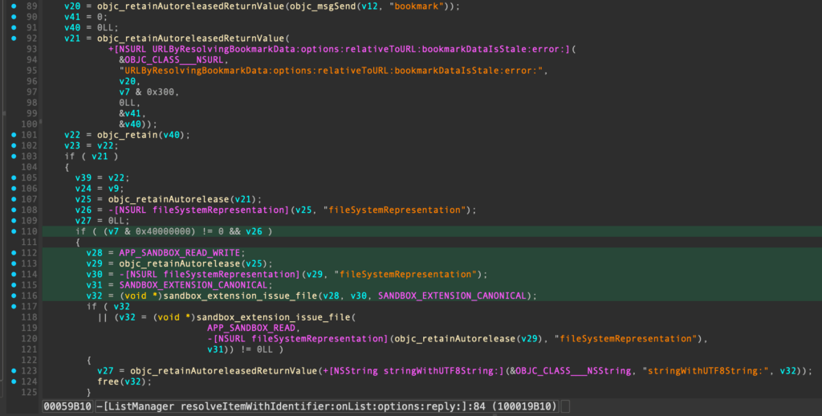Click sandbox_extension_issue_file on line 116
The image size is (822, 416).
[x=241, y=296]
